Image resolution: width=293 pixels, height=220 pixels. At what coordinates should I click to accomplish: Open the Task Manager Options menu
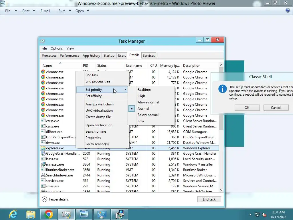[57, 48]
